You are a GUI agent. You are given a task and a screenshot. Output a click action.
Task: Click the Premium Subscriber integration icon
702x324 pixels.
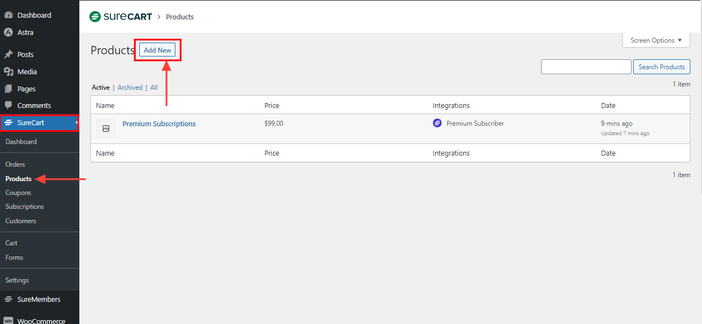(437, 124)
